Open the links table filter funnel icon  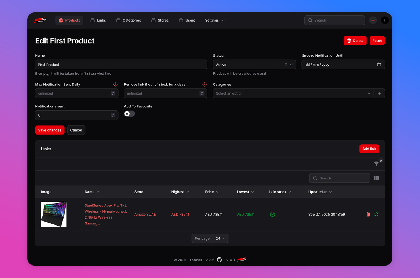pos(376,164)
